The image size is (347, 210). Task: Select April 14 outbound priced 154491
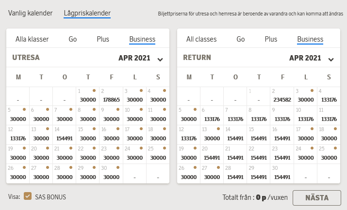pos(65,134)
